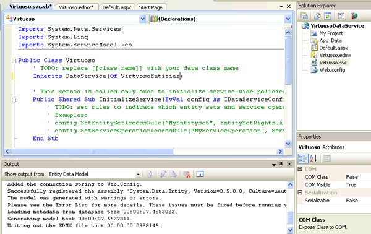The width and height of the screenshot is (371, 234).
Task: Click the My Project icon
Action: (313, 33)
